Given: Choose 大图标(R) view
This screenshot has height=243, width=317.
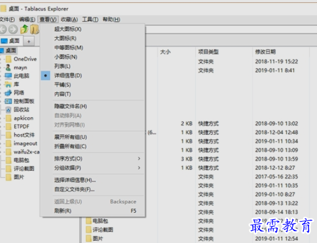Looking at the screenshot, I should tap(92, 38).
